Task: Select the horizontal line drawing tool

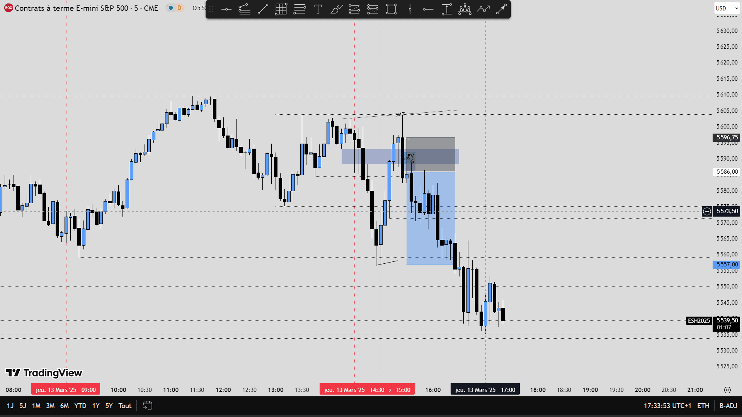Action: pyautogui.click(x=226, y=9)
